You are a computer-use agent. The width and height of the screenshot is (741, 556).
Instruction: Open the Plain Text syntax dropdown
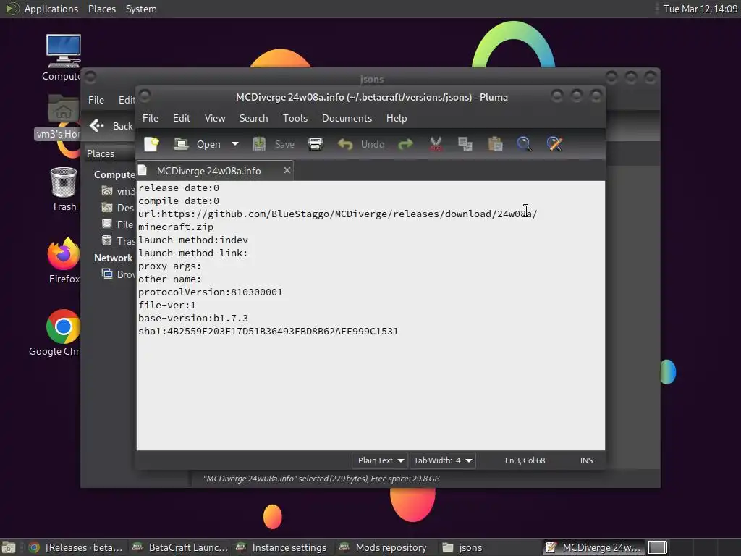(379, 460)
